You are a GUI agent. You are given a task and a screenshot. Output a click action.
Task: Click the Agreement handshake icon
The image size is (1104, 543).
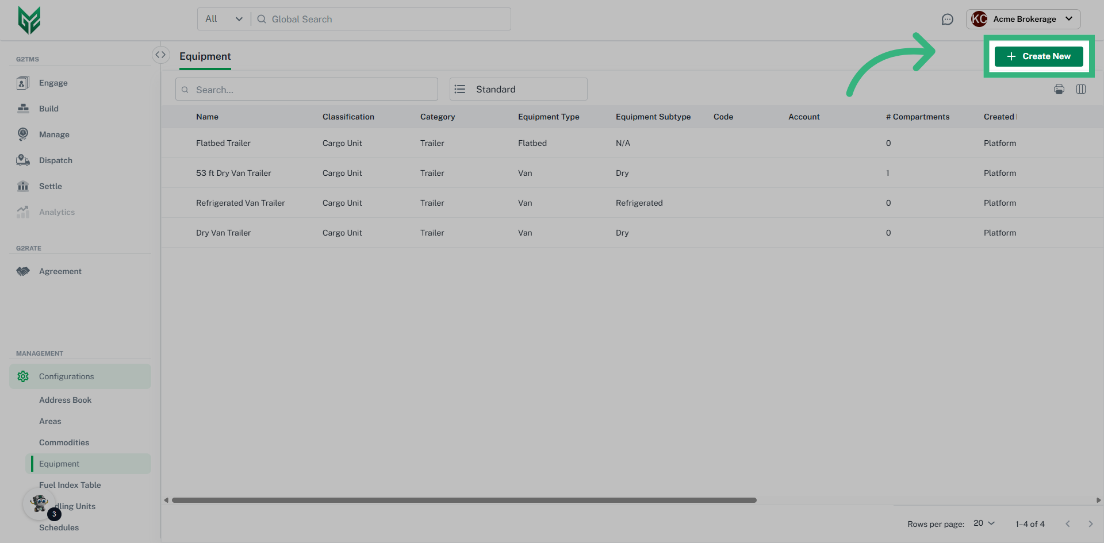click(23, 271)
